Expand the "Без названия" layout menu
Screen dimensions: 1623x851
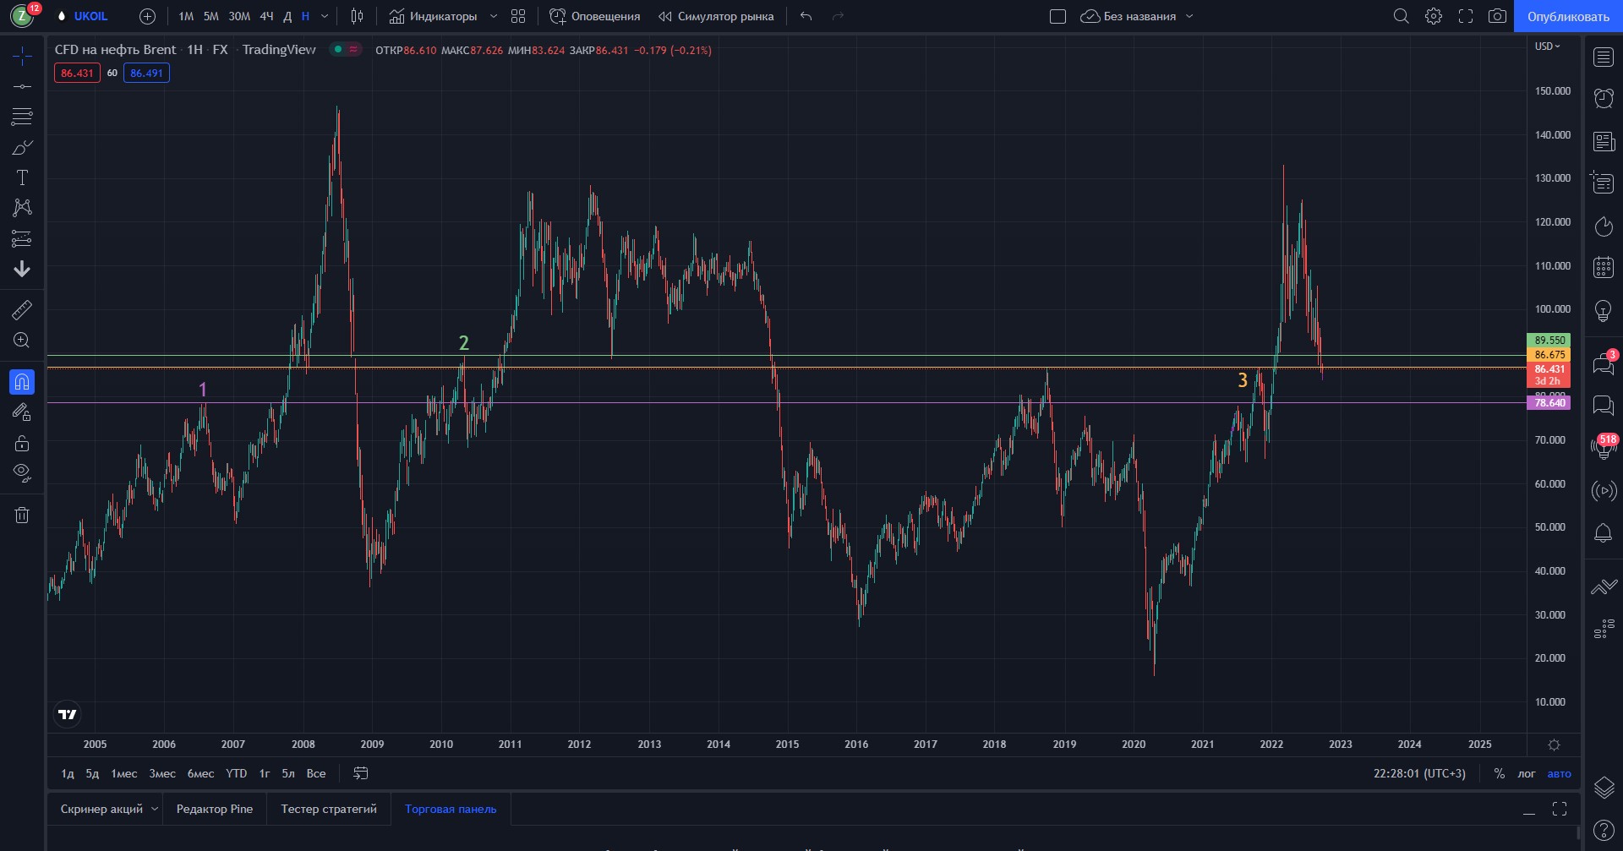[1189, 16]
